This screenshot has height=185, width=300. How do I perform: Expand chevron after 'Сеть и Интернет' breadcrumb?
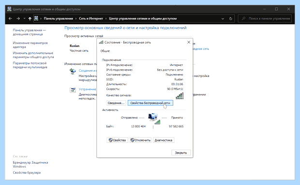106,18
